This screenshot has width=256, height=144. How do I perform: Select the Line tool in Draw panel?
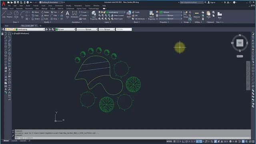point(4,14)
